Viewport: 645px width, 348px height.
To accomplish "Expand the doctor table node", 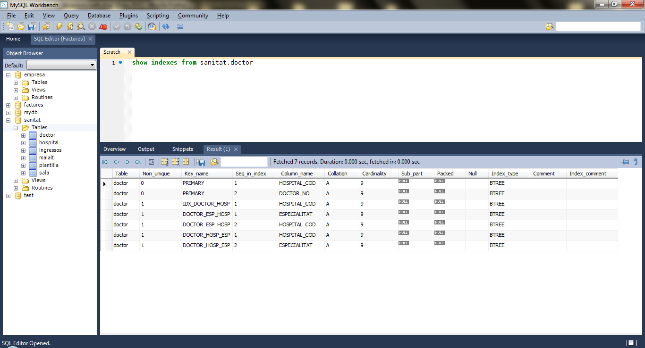I will [x=23, y=135].
